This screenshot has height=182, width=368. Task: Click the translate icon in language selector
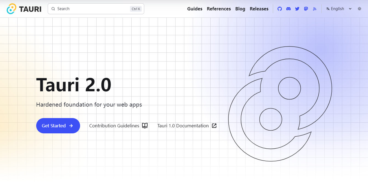pyautogui.click(x=328, y=9)
